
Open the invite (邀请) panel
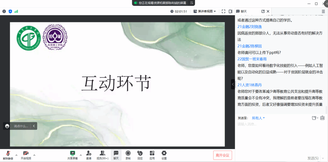tap(89, 155)
